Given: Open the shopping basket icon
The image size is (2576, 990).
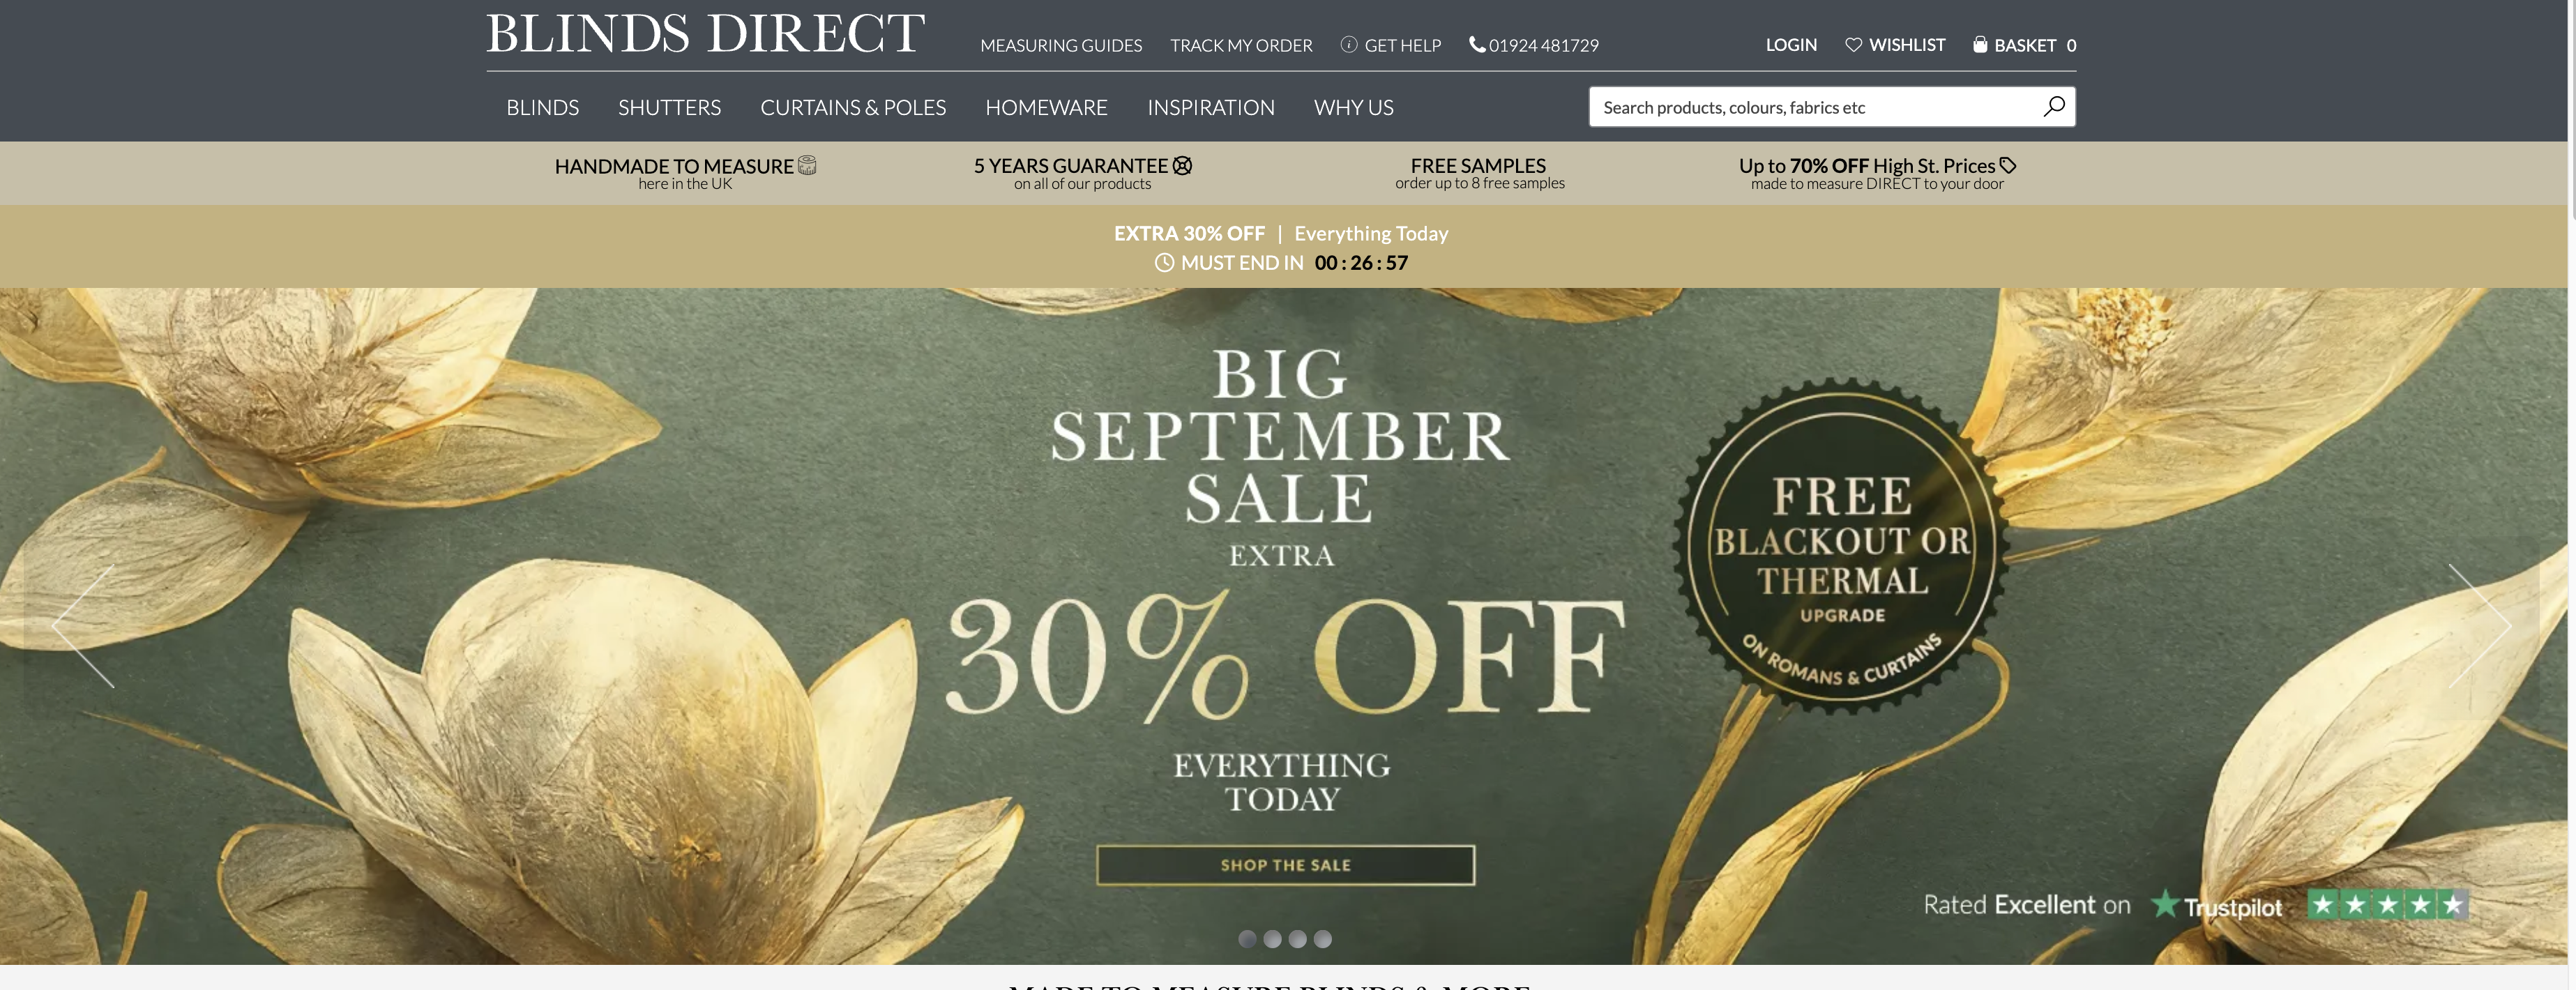Looking at the screenshot, I should (x=1979, y=44).
